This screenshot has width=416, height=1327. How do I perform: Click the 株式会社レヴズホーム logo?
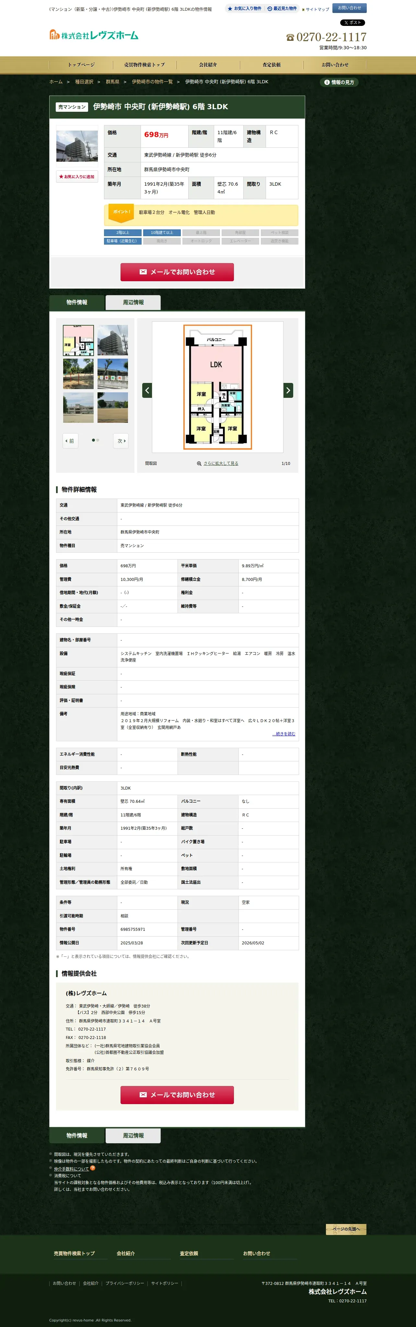(94, 35)
